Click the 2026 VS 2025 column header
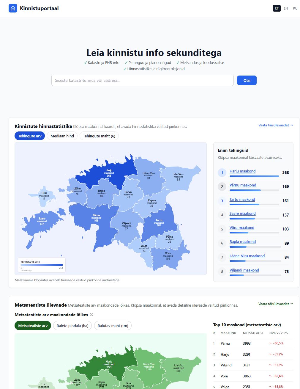 [x=278, y=333]
